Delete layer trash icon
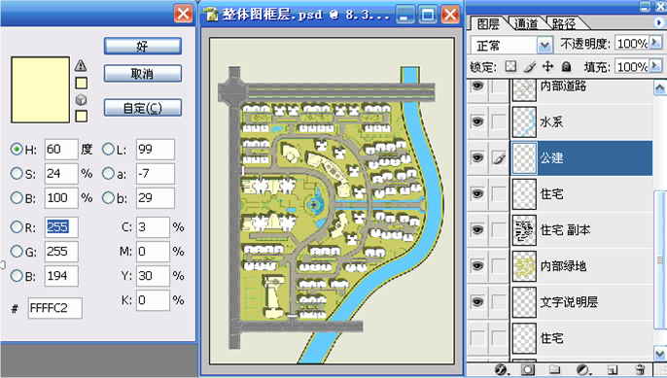Image resolution: width=667 pixels, height=378 pixels. [x=640, y=369]
